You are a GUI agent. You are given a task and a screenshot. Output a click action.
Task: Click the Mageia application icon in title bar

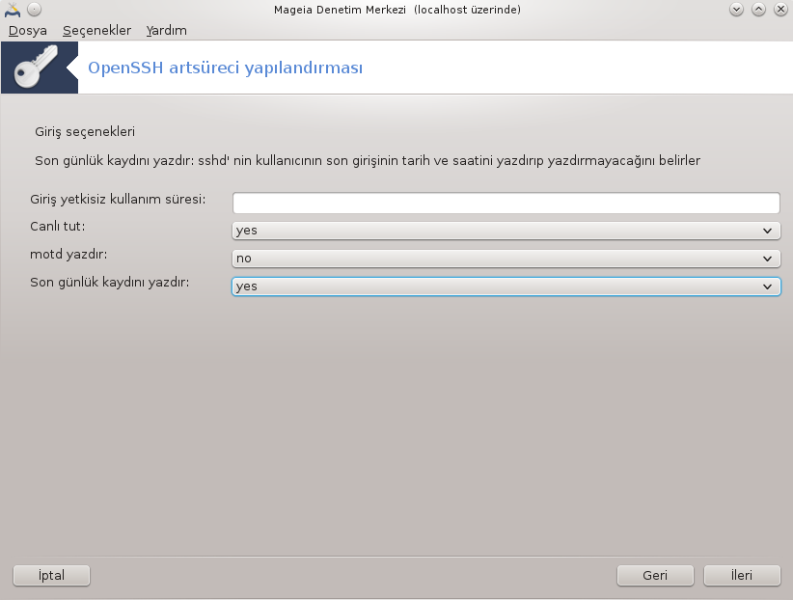(x=13, y=9)
